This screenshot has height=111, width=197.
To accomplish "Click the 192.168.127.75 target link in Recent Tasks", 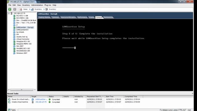I will [41, 102].
